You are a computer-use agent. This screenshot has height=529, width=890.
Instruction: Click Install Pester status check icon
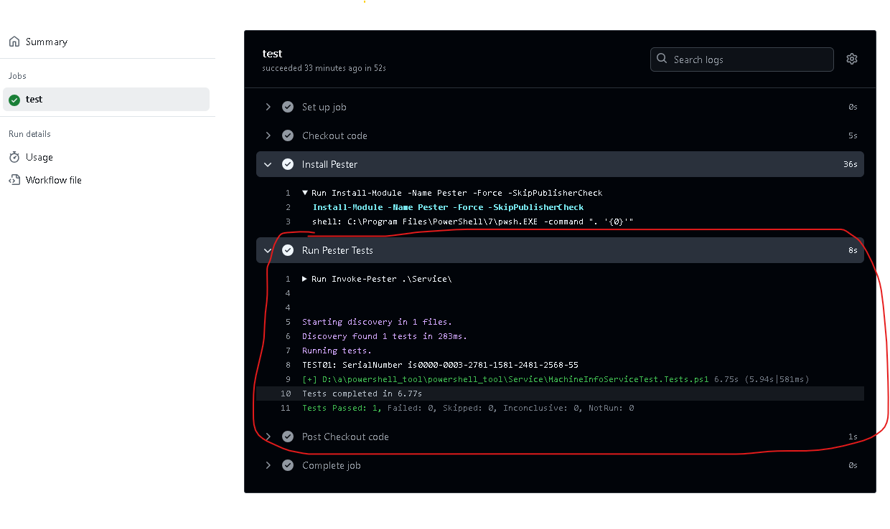[288, 164]
